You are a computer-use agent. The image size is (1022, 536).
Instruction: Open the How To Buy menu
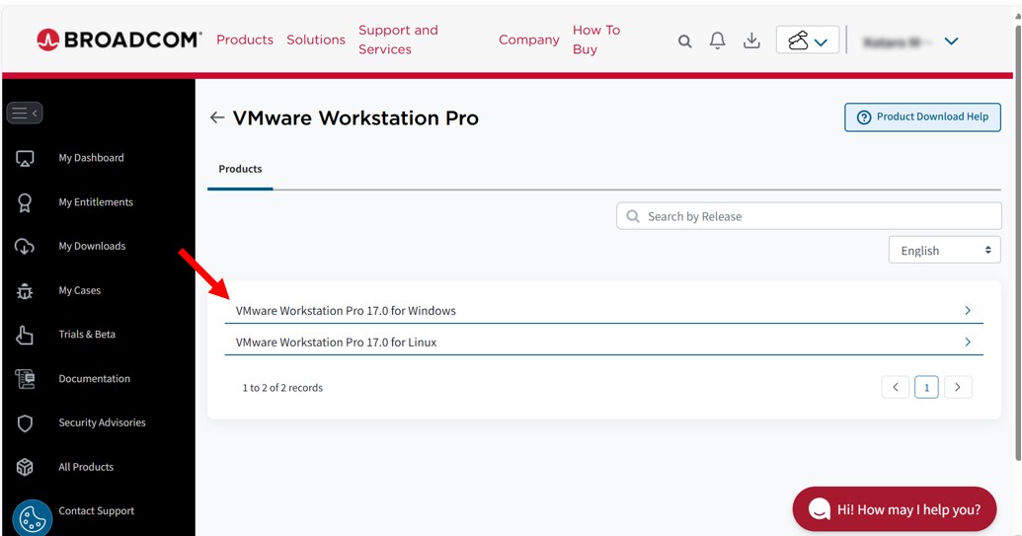pos(596,39)
